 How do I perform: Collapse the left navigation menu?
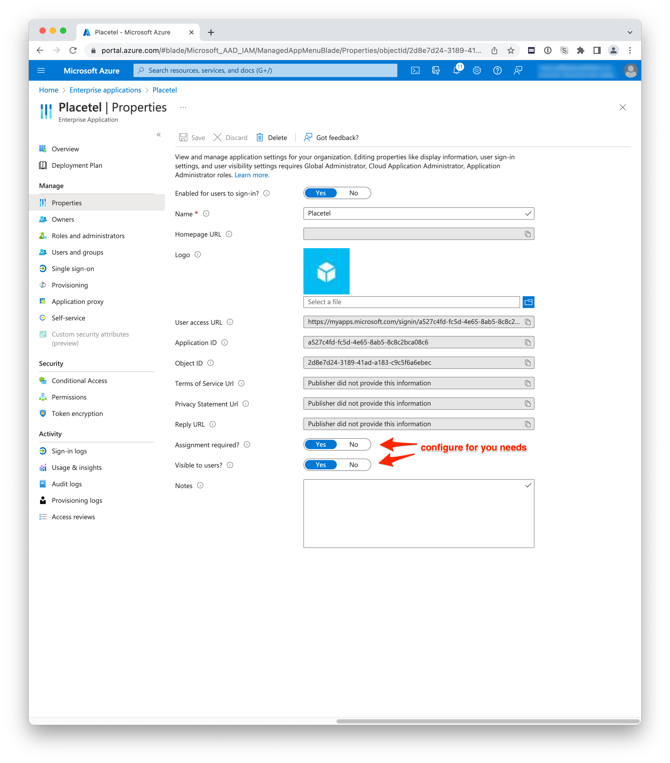point(159,135)
